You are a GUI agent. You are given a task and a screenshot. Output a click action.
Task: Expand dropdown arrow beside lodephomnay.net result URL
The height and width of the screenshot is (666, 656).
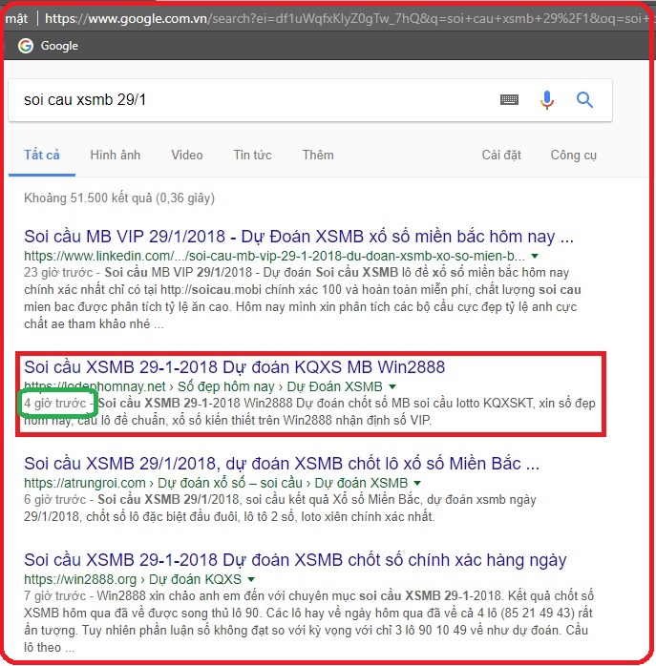pos(392,386)
